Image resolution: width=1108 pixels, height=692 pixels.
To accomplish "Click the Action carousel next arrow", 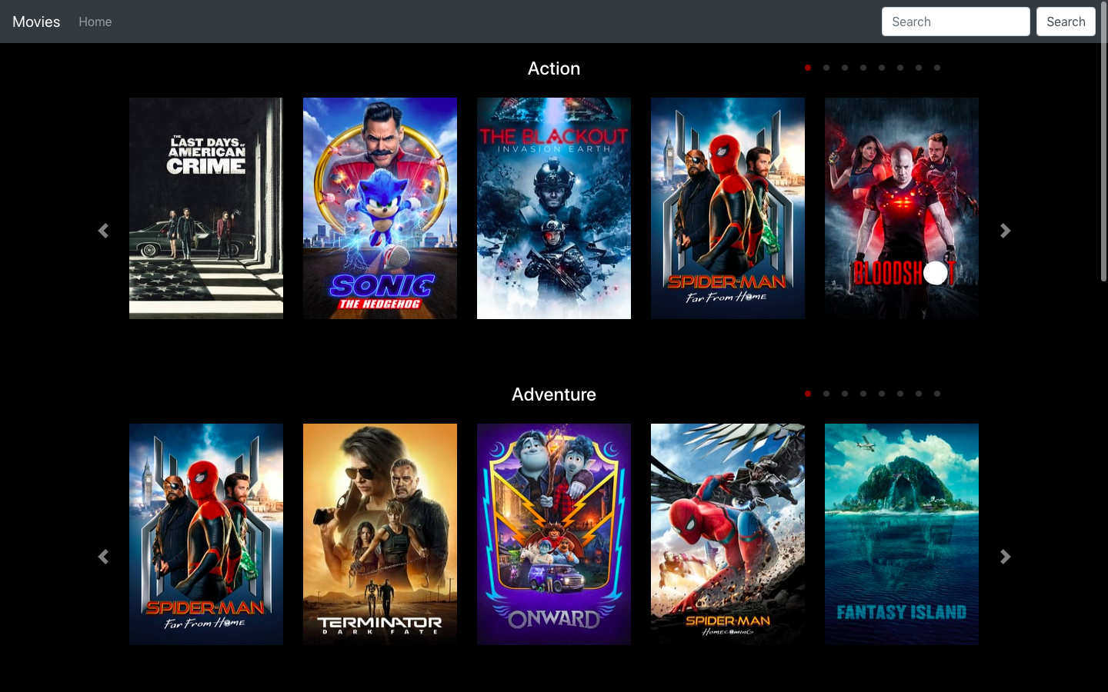I will click(x=1005, y=231).
